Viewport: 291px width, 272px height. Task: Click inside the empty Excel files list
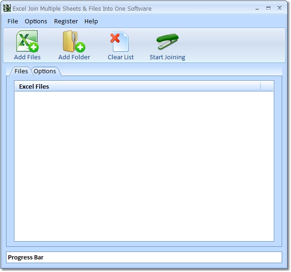coord(144,166)
